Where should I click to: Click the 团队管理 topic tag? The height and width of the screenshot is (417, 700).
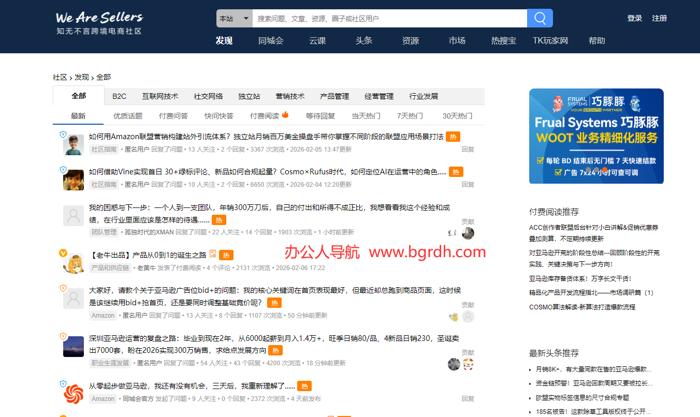[104, 232]
